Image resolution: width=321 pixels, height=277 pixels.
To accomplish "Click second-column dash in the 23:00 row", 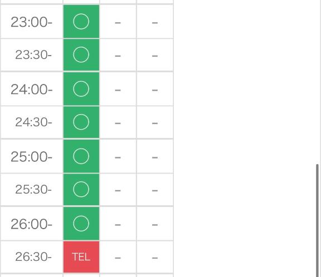I will point(118,23).
